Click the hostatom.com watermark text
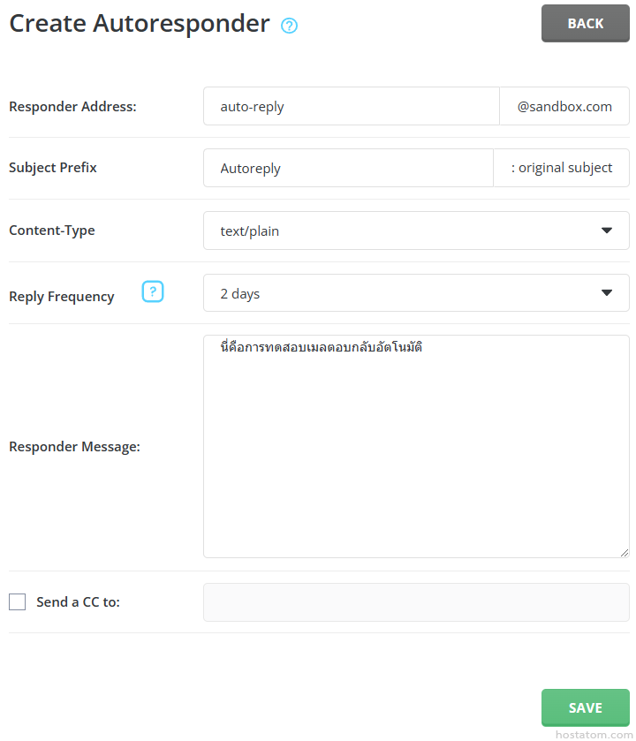Image resolution: width=636 pixels, height=741 pixels. click(x=591, y=734)
